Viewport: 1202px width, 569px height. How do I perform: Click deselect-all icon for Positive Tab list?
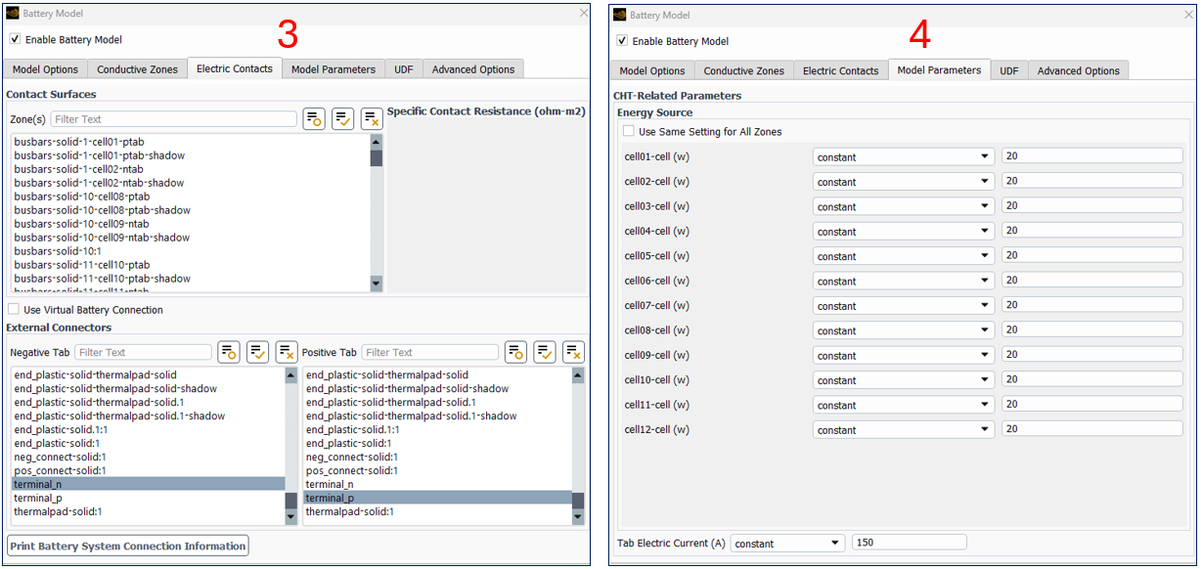[573, 352]
